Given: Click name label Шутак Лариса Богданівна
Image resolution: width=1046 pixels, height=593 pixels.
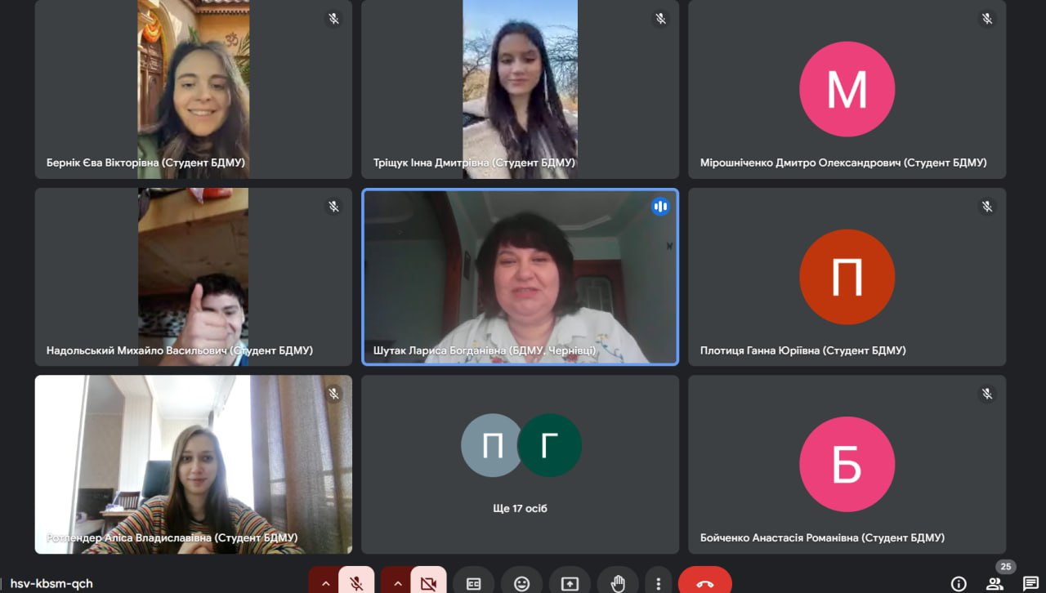Looking at the screenshot, I should pyautogui.click(x=485, y=350).
